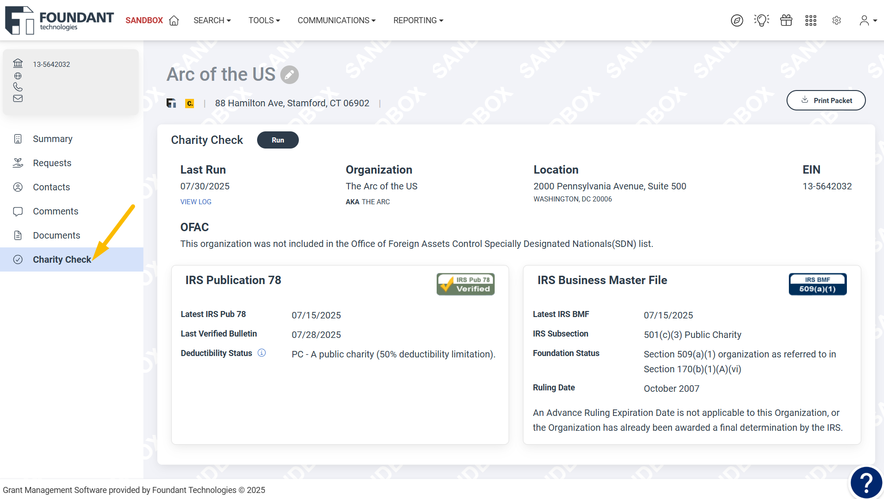Open the help question mark button
This screenshot has width=884, height=499.
866,483
